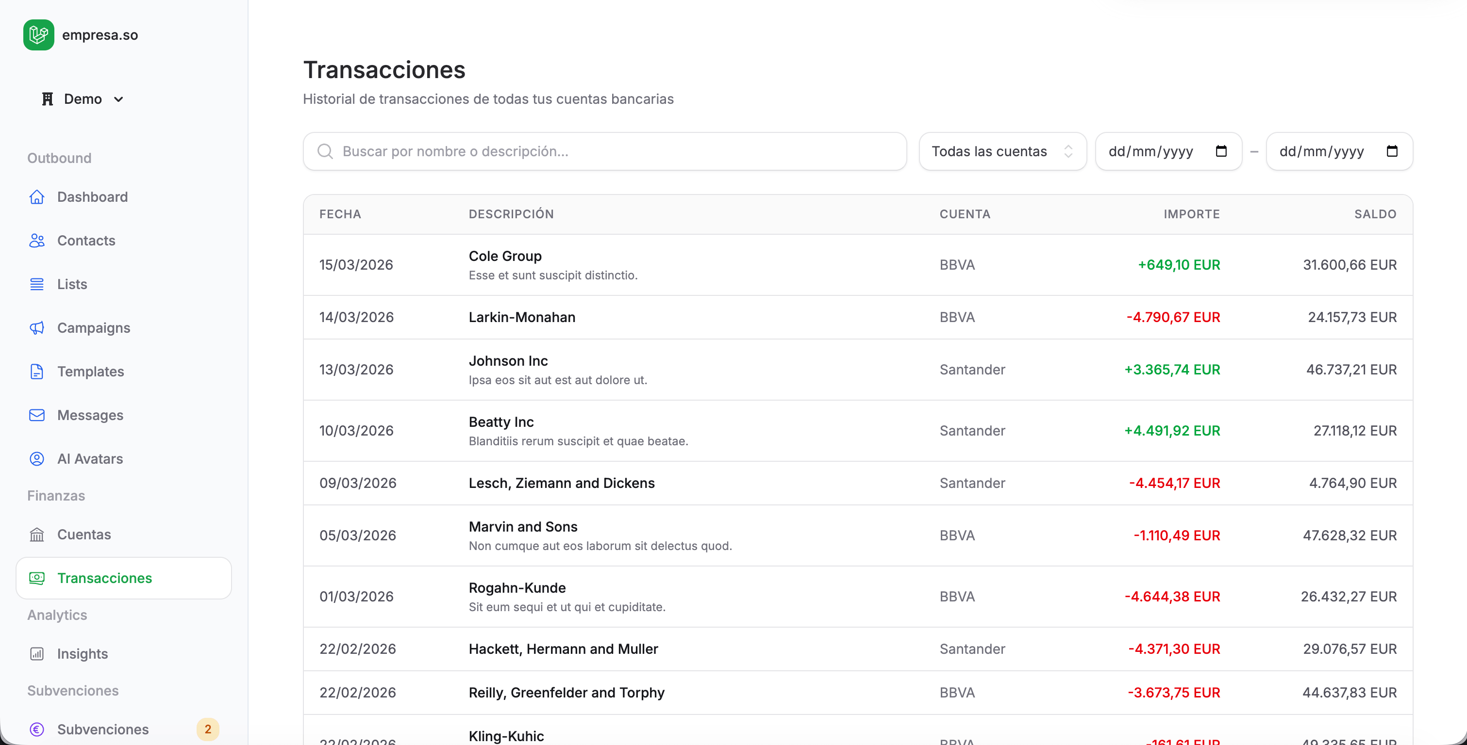
Task: Click the empresa.so green logo icon
Action: tap(38, 35)
